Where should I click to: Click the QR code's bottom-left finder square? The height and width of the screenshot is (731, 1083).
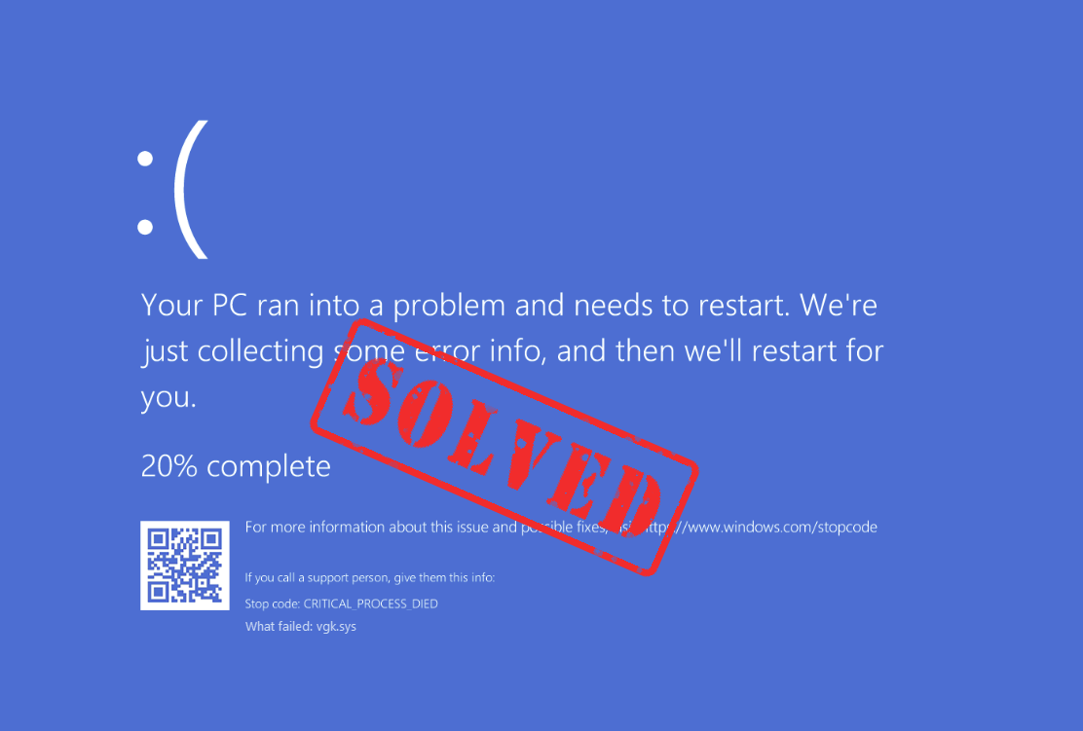158,592
